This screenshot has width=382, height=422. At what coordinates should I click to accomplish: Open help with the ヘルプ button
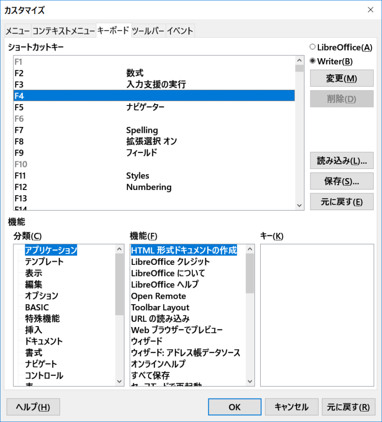coord(33,407)
